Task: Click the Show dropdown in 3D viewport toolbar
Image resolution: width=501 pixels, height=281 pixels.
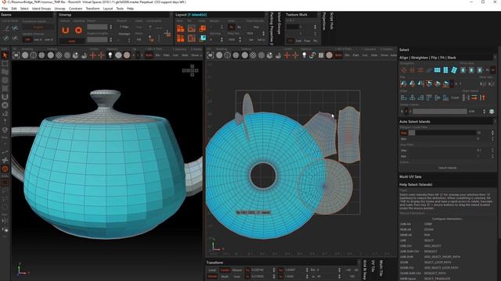Action: click(196, 55)
